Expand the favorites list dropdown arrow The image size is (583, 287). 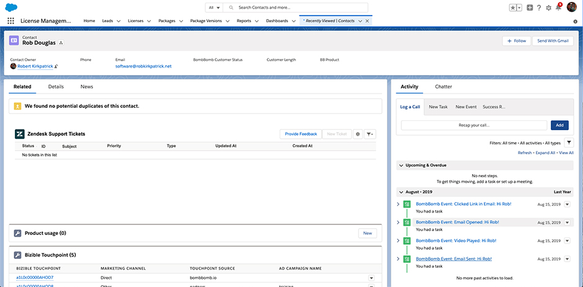pyautogui.click(x=519, y=7)
